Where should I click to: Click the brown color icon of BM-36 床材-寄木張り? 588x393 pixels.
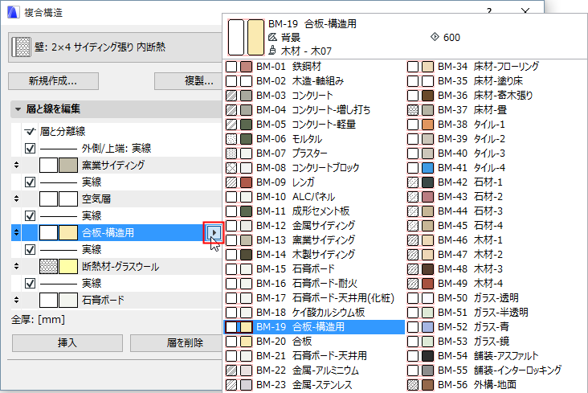(428, 96)
